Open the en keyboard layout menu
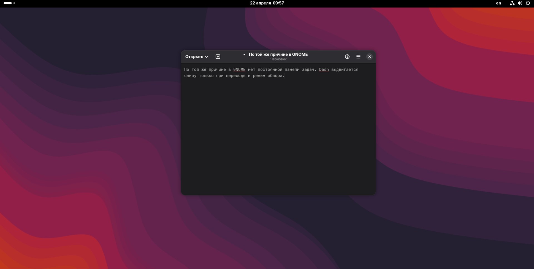Image resolution: width=534 pixels, height=269 pixels. tap(498, 3)
